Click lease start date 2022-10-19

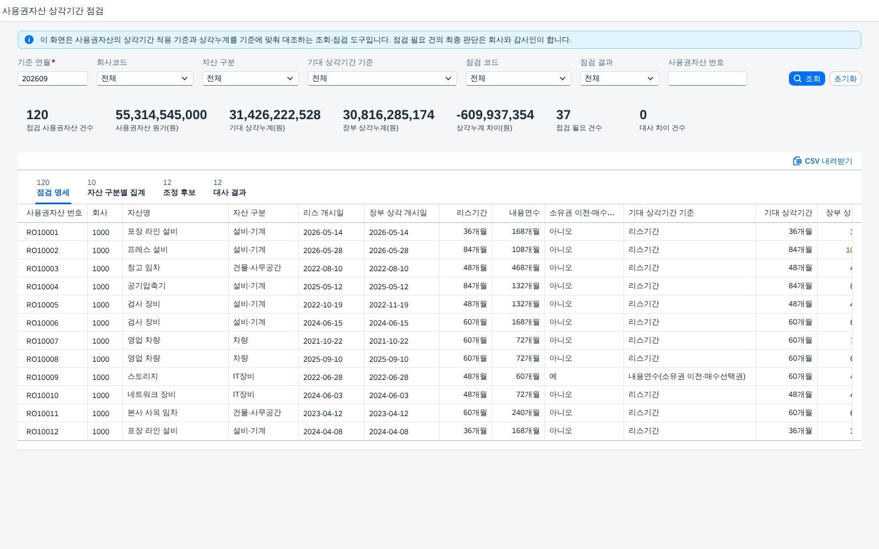click(322, 305)
